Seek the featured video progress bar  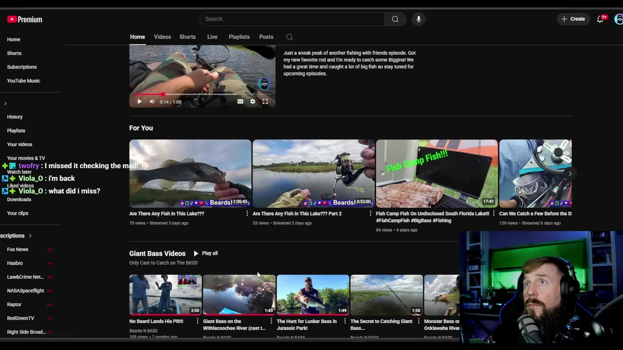click(x=202, y=94)
